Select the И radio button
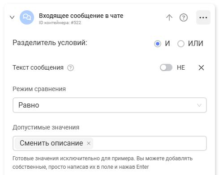 [x=158, y=44]
